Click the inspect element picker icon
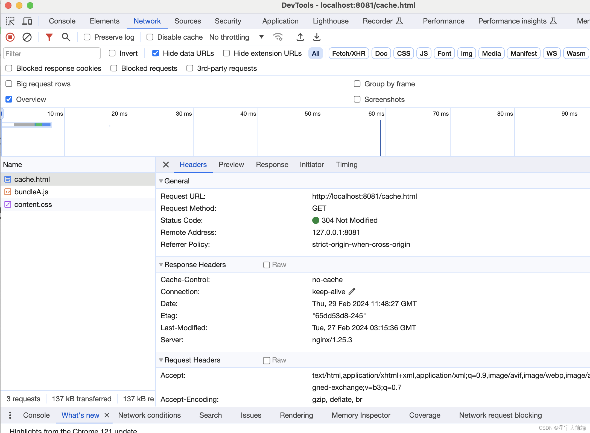The height and width of the screenshot is (433, 590). click(x=10, y=21)
